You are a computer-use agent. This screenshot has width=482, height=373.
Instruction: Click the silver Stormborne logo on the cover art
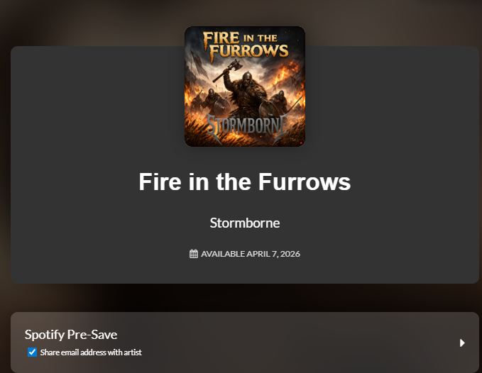(246, 126)
